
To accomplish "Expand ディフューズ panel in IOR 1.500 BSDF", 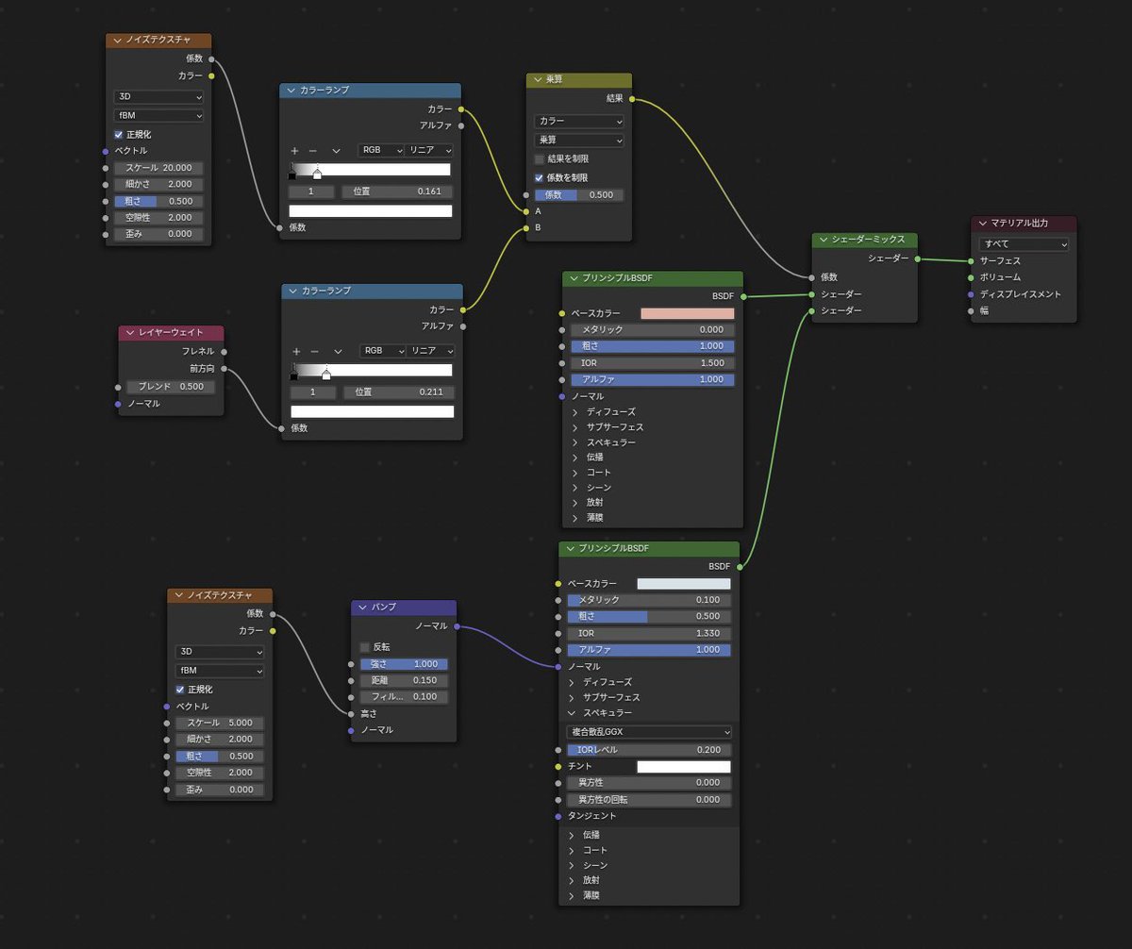I will [x=576, y=412].
